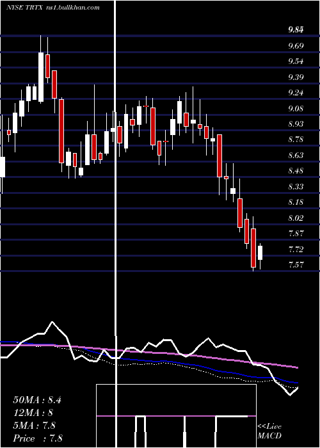The image size is (320, 448).
Task: Click the 9.08 price axis label
Action: pos(296,109)
